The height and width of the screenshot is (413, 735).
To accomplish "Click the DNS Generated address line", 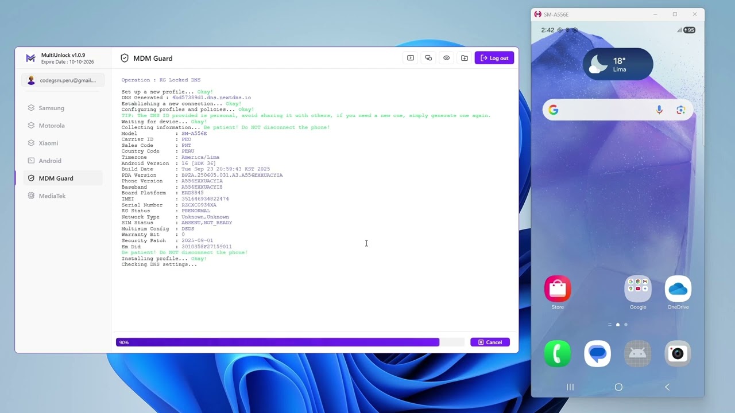I will pos(186,98).
